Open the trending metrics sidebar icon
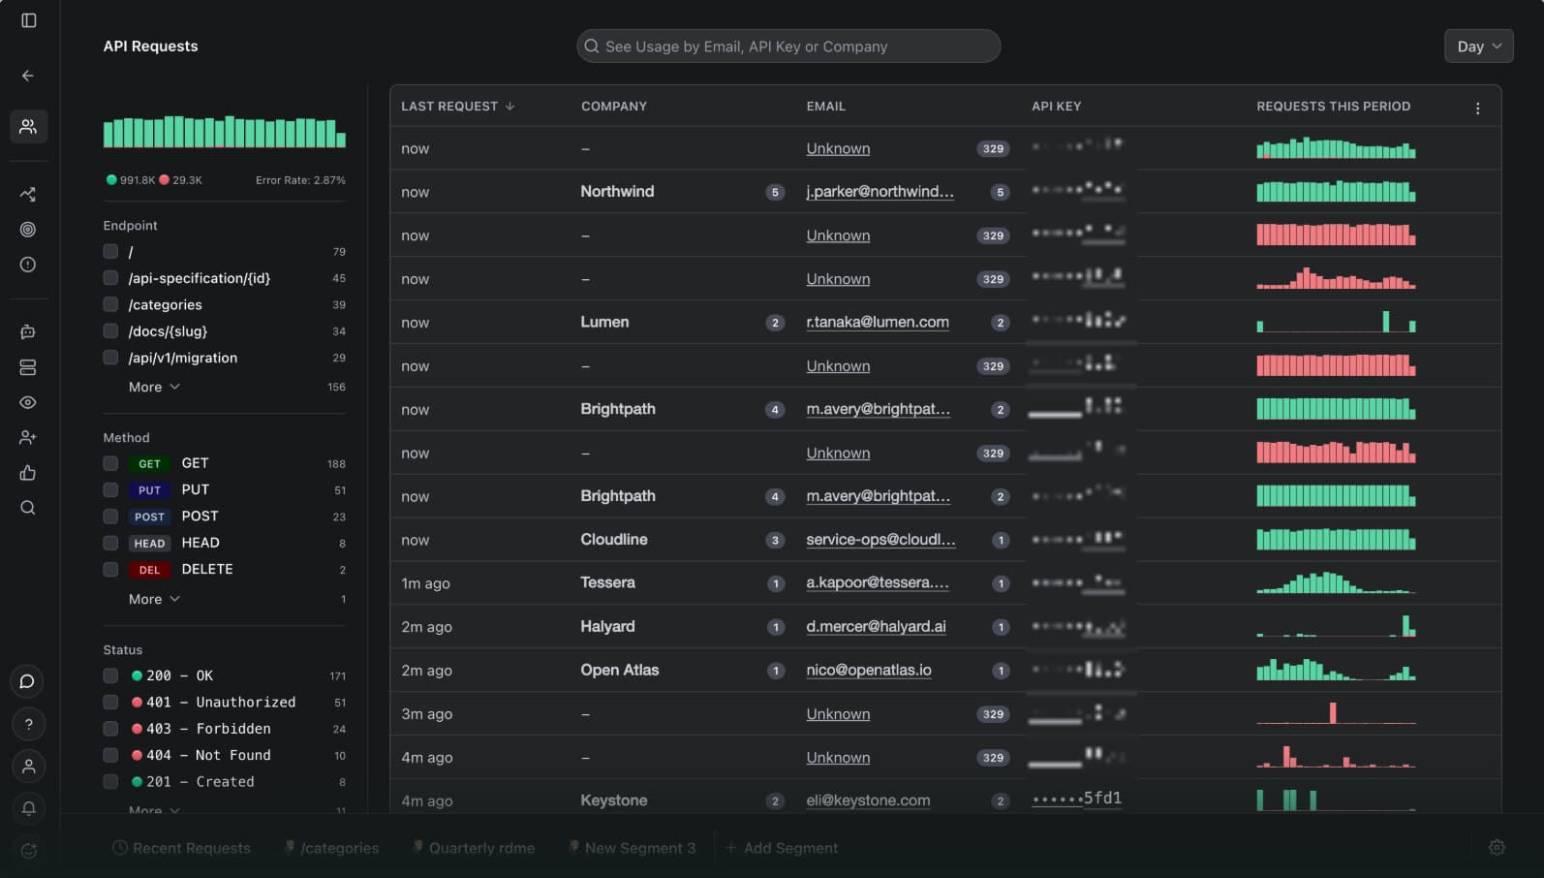1544x878 pixels. [x=28, y=194]
